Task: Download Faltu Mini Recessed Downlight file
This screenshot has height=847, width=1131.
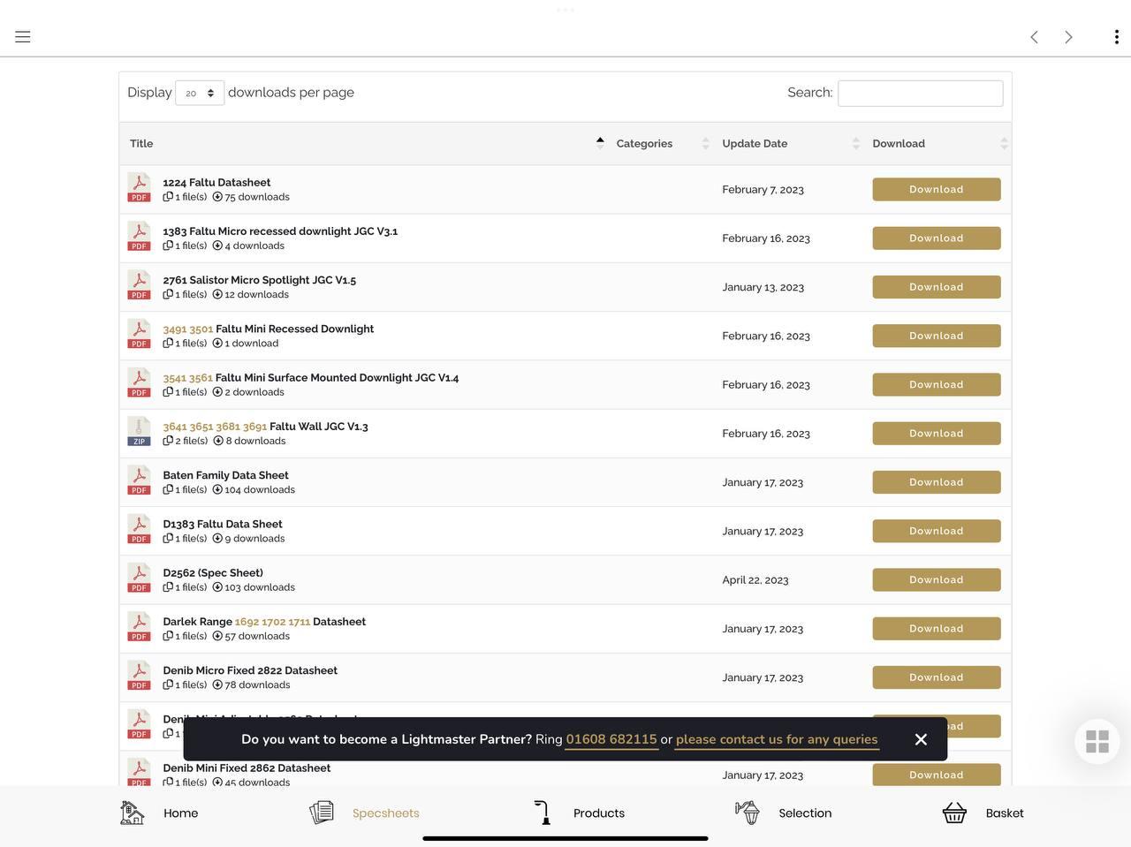Action: click(937, 336)
